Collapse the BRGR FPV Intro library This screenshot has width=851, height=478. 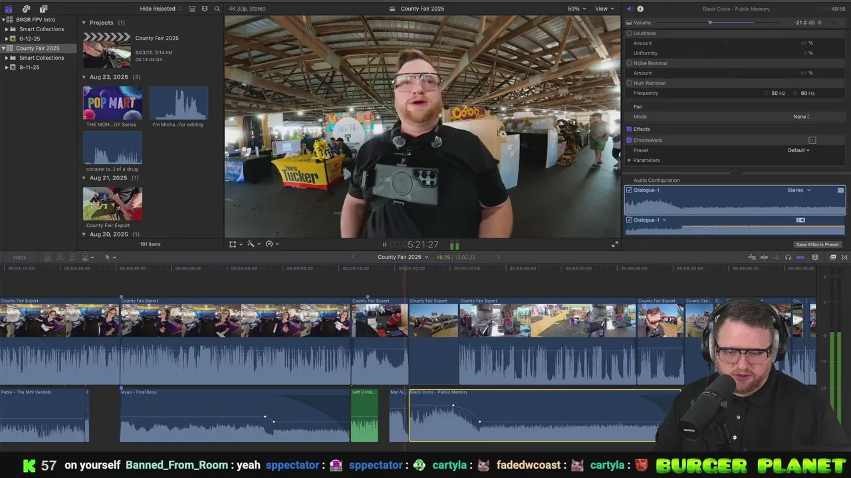[3, 20]
